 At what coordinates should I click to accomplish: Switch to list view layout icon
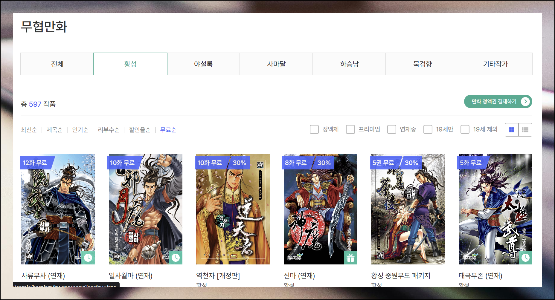click(525, 130)
